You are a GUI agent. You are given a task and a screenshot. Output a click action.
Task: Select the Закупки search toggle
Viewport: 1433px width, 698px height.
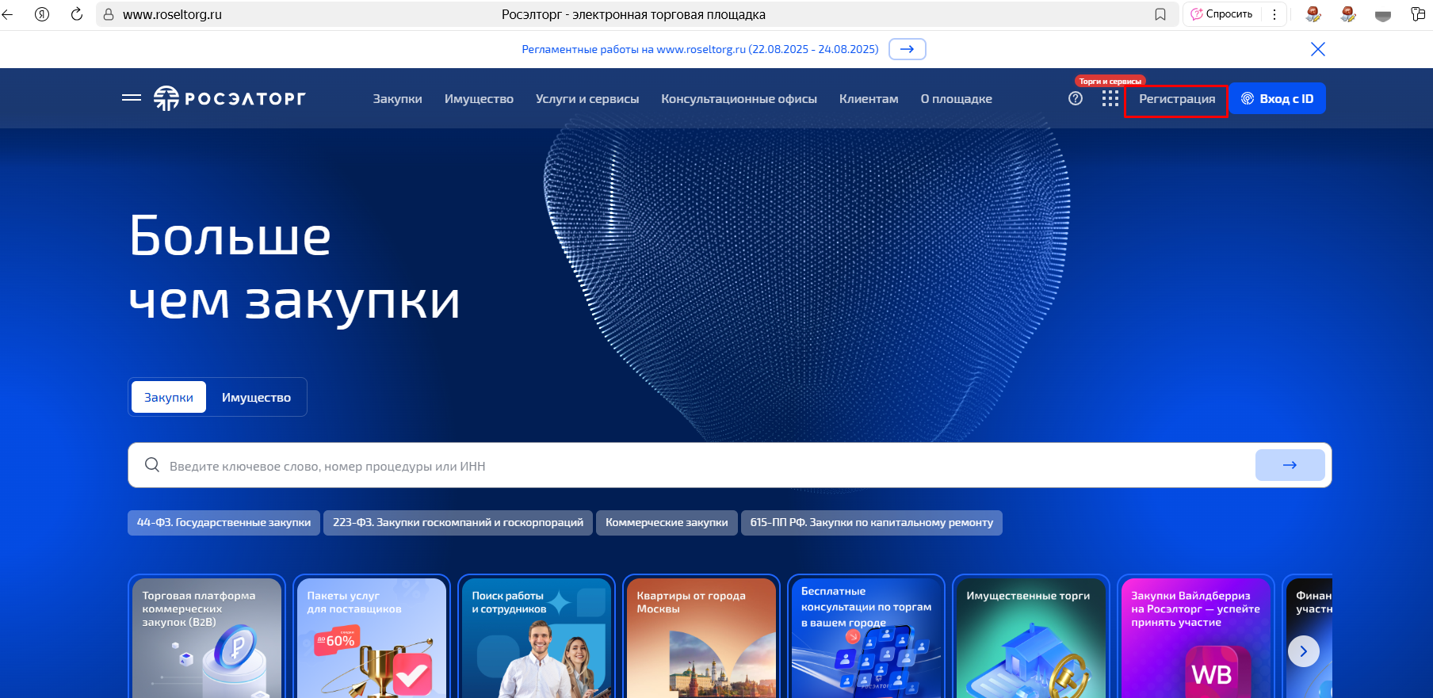click(169, 397)
